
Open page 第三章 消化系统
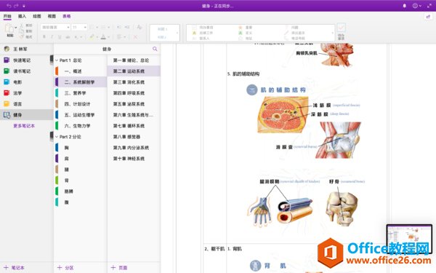pos(134,82)
